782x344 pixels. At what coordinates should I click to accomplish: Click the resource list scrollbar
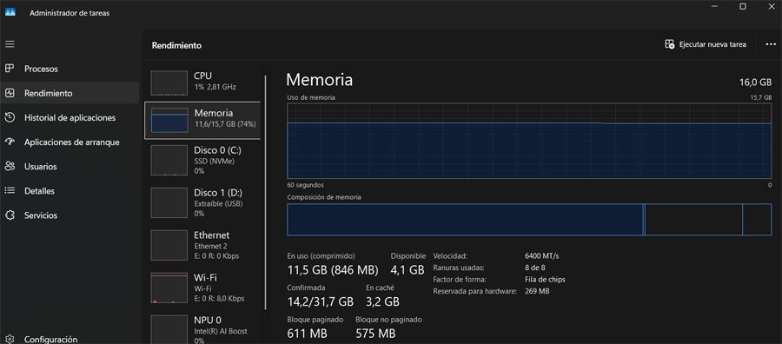click(x=265, y=192)
